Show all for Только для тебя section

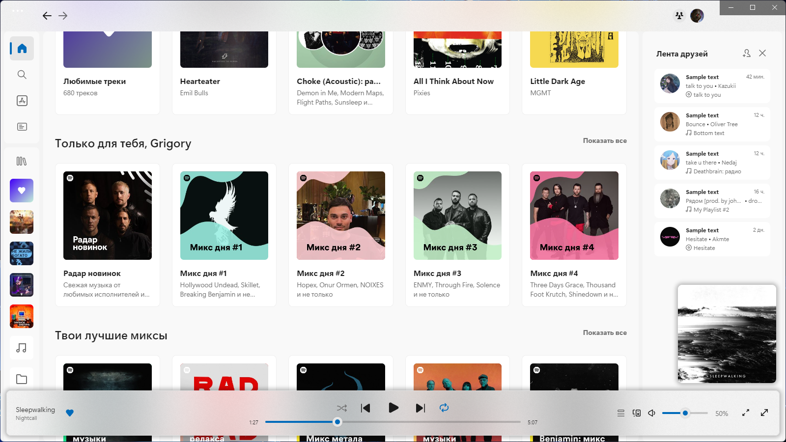pyautogui.click(x=605, y=140)
